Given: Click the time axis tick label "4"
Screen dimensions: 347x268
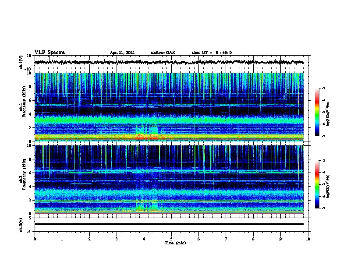Looking at the screenshot, I should [x=144, y=239].
